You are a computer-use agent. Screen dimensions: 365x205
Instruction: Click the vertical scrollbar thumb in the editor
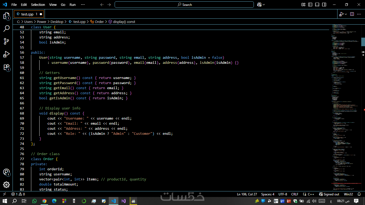363,42
